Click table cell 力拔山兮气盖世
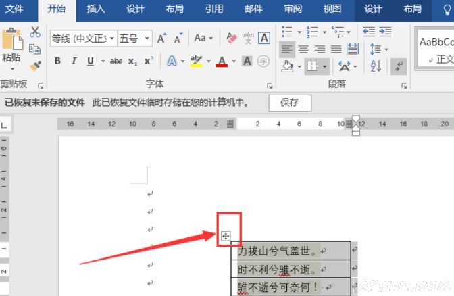The width and height of the screenshot is (454, 296). coord(291,251)
